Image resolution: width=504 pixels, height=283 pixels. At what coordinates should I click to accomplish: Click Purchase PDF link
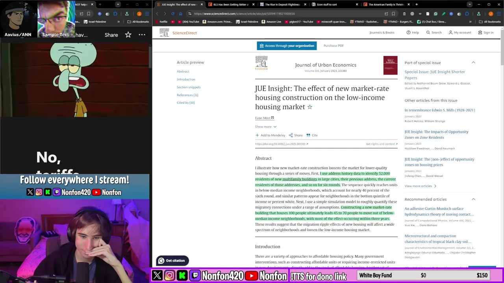334,46
